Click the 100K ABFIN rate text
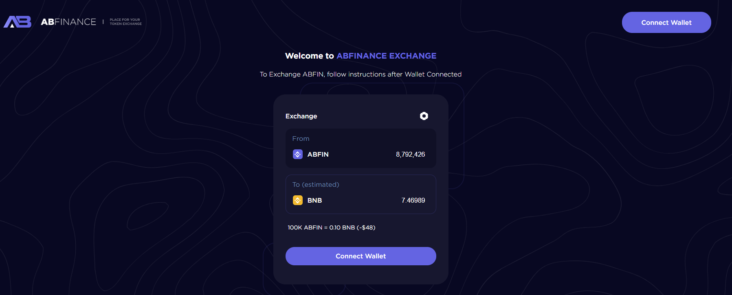Screen dimensions: 732x295 point(331,227)
